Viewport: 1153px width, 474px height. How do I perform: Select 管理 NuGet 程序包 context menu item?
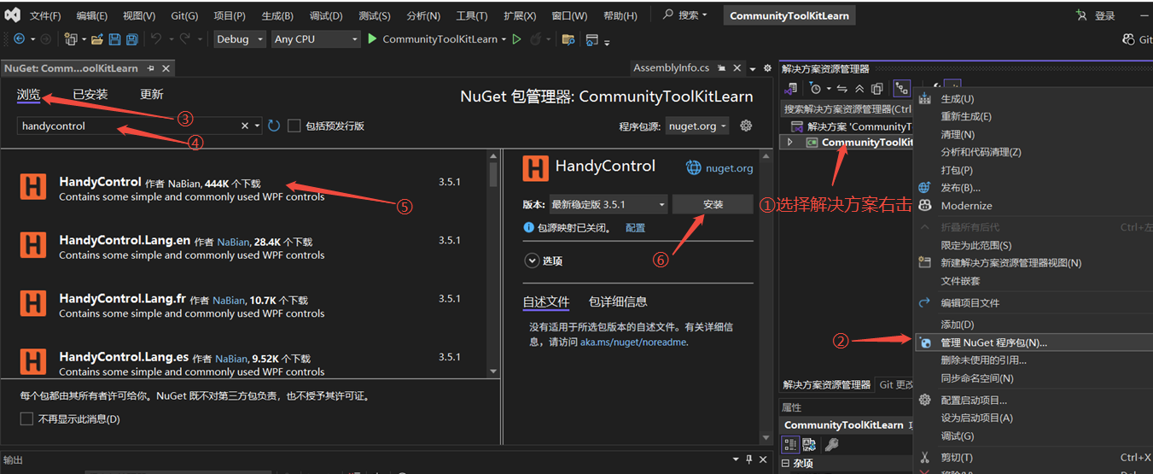[1033, 342]
